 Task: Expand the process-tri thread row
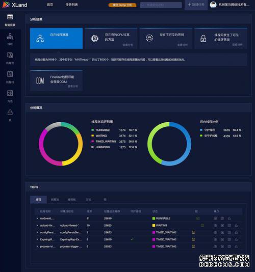tap(37, 247)
